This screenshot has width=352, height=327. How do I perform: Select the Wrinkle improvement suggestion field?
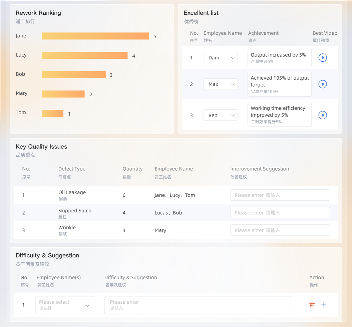coord(280,230)
